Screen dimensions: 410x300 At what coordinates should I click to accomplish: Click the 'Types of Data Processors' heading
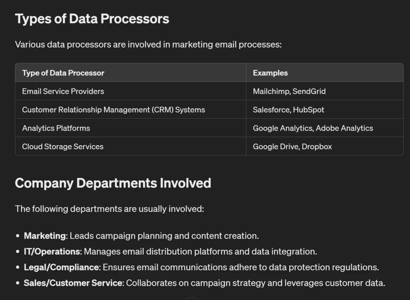pos(92,19)
